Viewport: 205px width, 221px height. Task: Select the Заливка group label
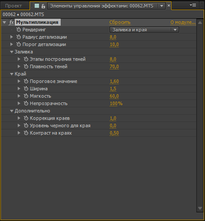click(24, 52)
